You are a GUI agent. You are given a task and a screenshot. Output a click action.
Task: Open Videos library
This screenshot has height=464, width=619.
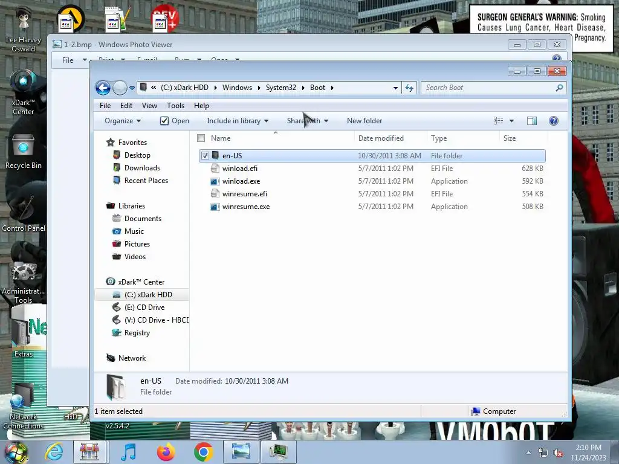coord(135,256)
